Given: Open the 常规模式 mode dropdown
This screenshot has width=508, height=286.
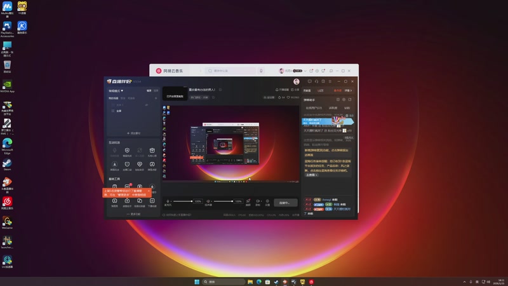Looking at the screenshot, I should point(116,91).
